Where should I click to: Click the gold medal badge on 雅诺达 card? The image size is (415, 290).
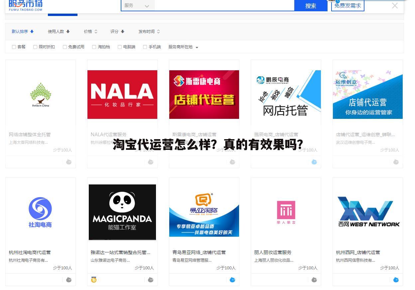click(x=94, y=280)
